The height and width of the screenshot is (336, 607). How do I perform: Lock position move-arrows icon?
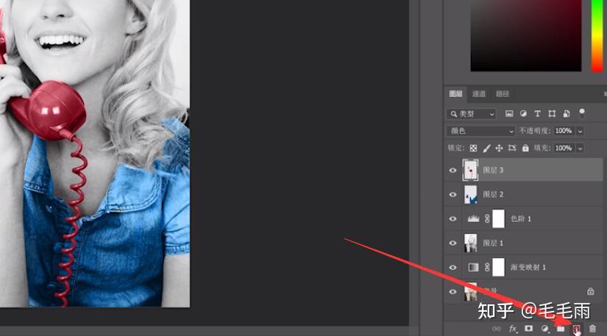[499, 148]
